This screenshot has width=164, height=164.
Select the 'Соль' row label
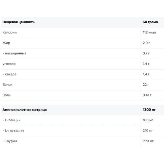tap(7, 95)
